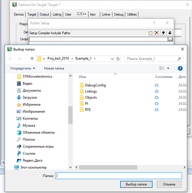Click the Папка text input field
192x193 pixels.
pyautogui.click(x=118, y=176)
